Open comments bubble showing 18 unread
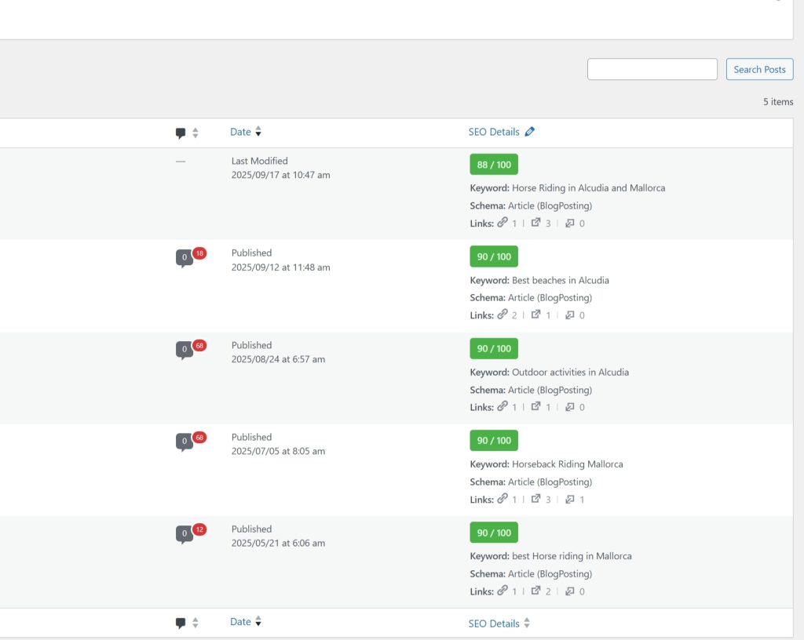Screen dimensions: 804x640 click(184, 256)
